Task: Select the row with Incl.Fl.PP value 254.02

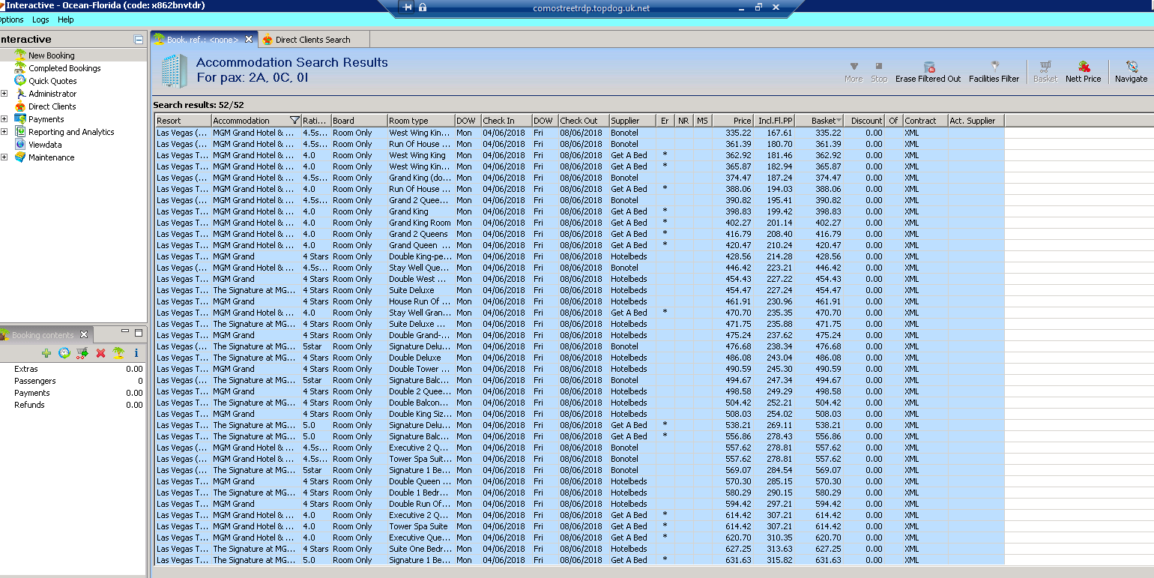Action: pyautogui.click(x=579, y=414)
